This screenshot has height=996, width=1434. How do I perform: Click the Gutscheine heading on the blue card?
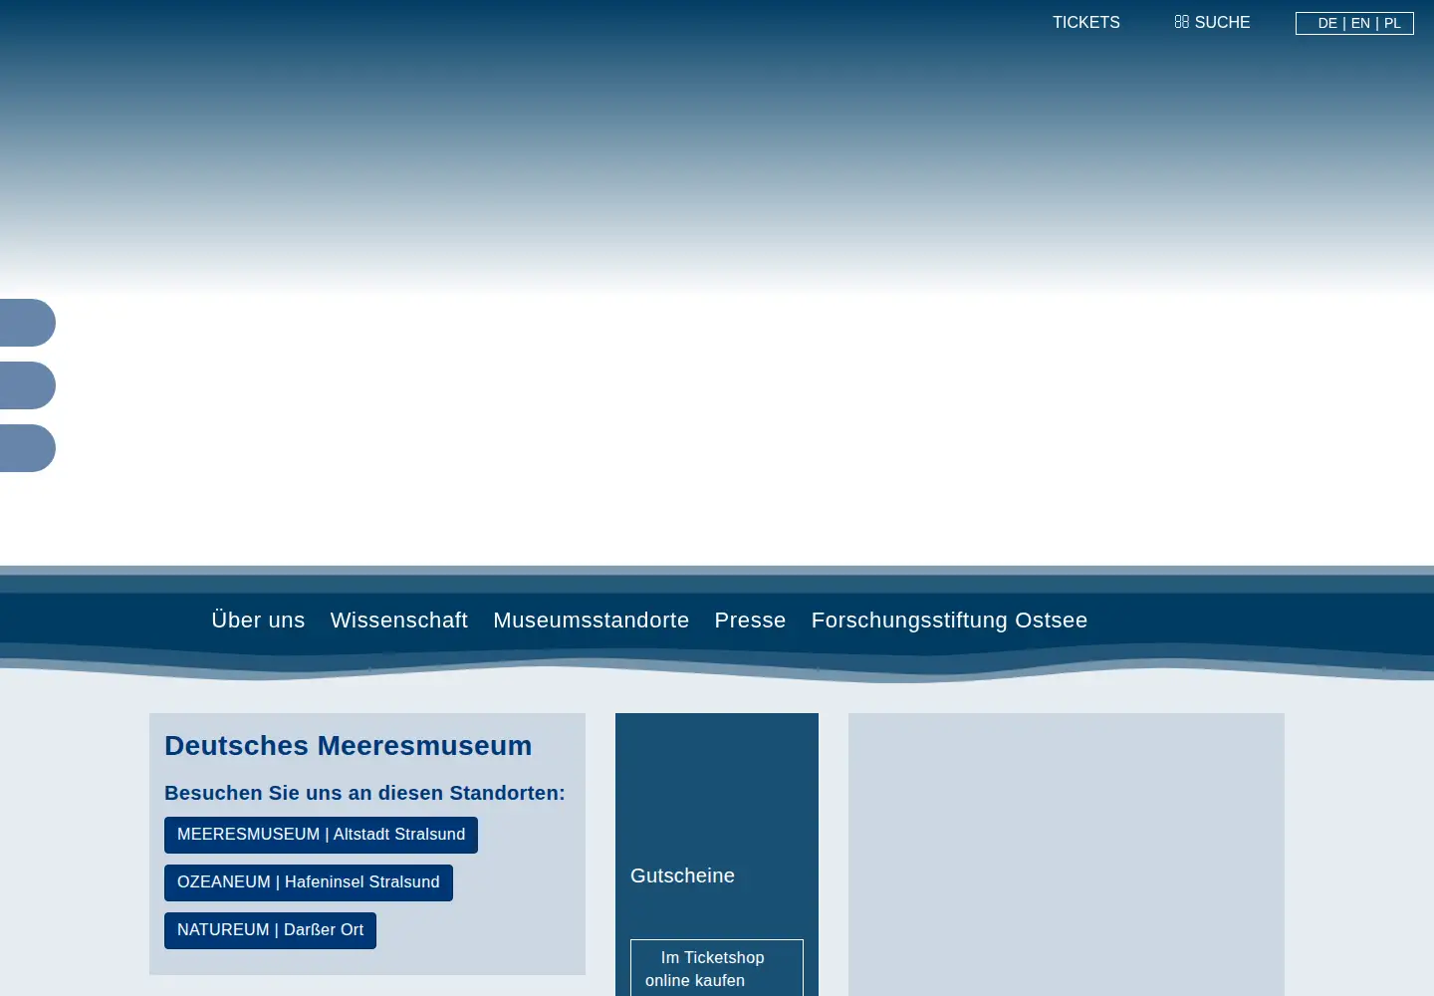pos(682,875)
